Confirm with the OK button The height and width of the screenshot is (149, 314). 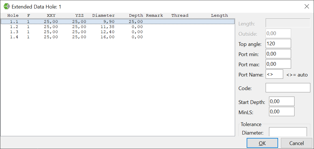click(x=262, y=143)
